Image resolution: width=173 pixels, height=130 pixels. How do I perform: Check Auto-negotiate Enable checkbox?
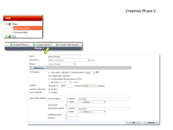pyautogui.click(x=49, y=92)
